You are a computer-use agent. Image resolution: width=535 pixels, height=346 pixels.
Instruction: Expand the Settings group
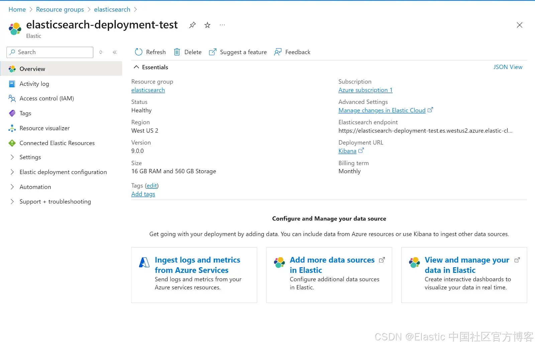click(x=12, y=157)
